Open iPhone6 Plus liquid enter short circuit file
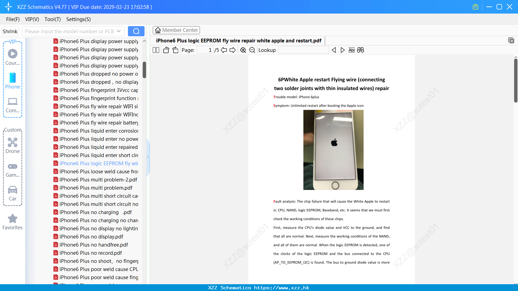This screenshot has width=518, height=291. pyautogui.click(x=96, y=155)
